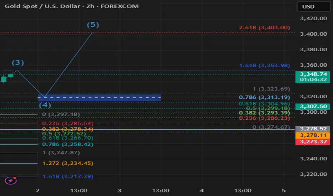Viewport: 333px width, 196px height.
Task: Click the first 13:00 time axis label
Action: [x=79, y=191]
